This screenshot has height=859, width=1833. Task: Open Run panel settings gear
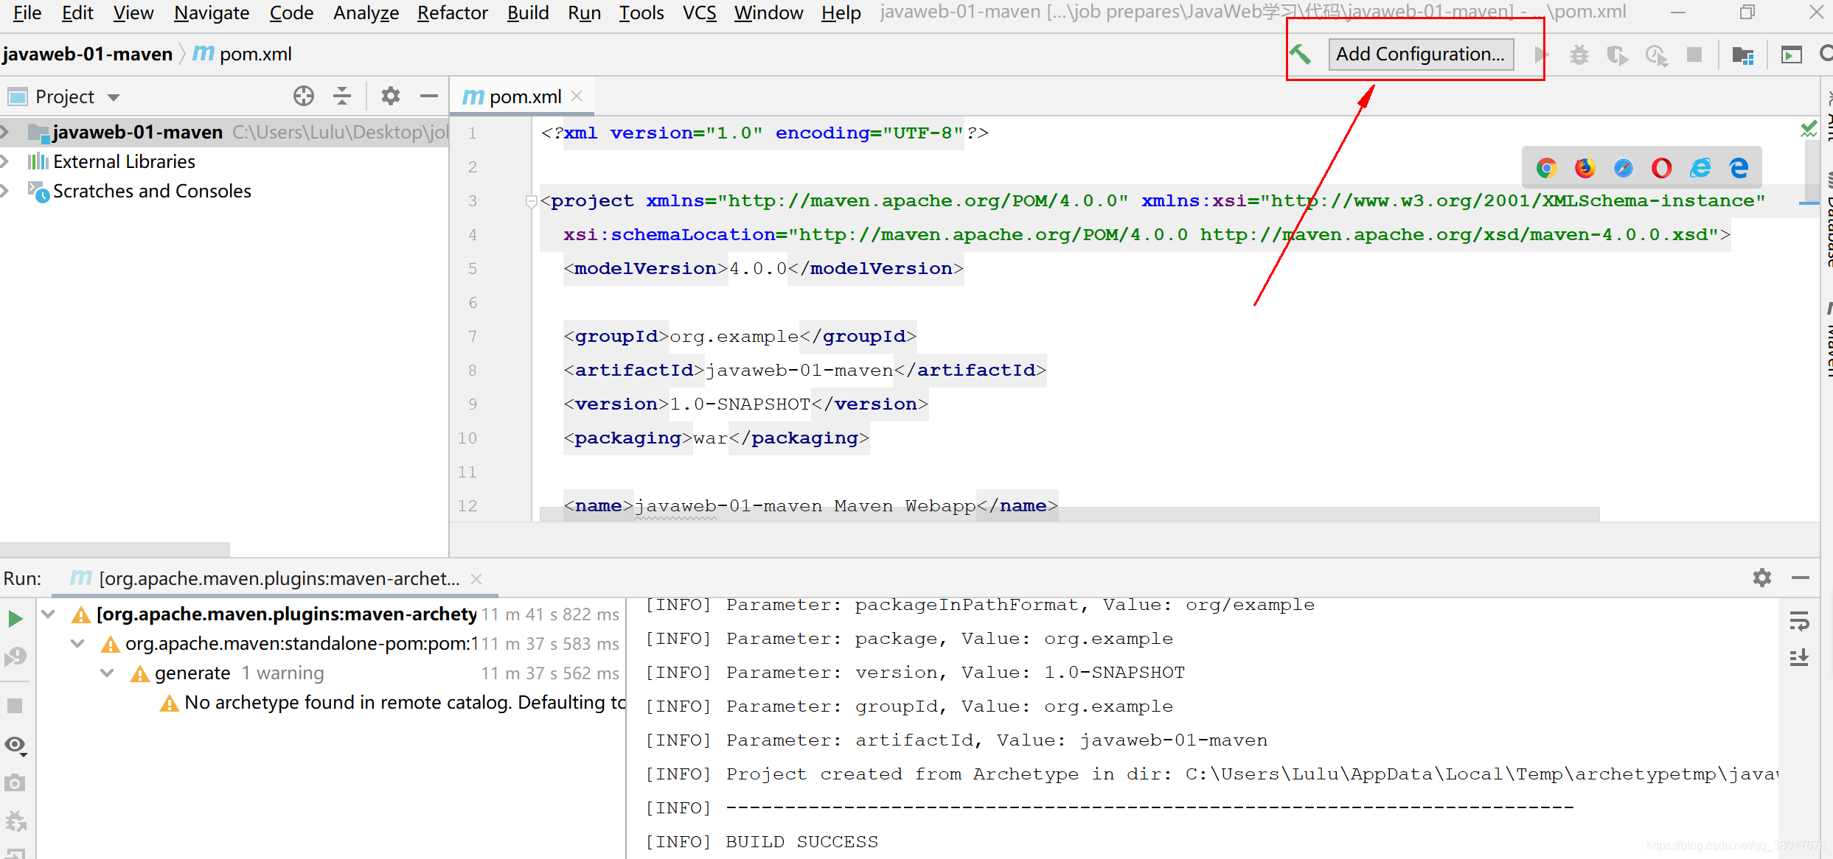click(1761, 578)
